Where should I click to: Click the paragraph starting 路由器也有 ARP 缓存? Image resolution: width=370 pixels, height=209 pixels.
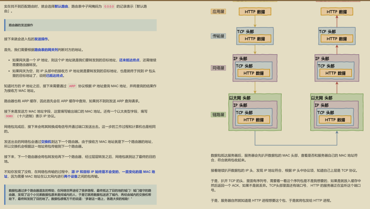[x=73, y=101]
